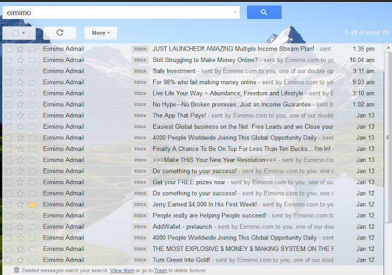392x275 pixels.
Task: Mark 'People really are Helping People succeed!' important
Action: tap(32, 215)
